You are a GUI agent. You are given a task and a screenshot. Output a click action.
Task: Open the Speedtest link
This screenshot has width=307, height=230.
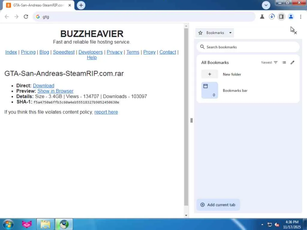pyautogui.click(x=64, y=52)
